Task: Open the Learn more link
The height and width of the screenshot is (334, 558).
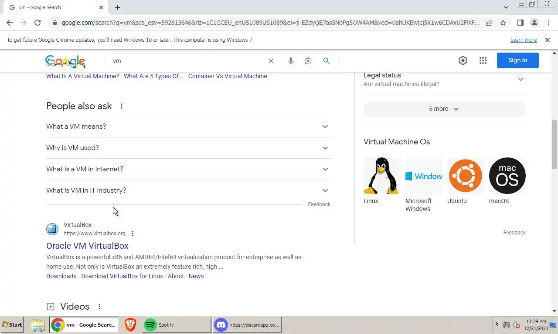Action: 524,40
